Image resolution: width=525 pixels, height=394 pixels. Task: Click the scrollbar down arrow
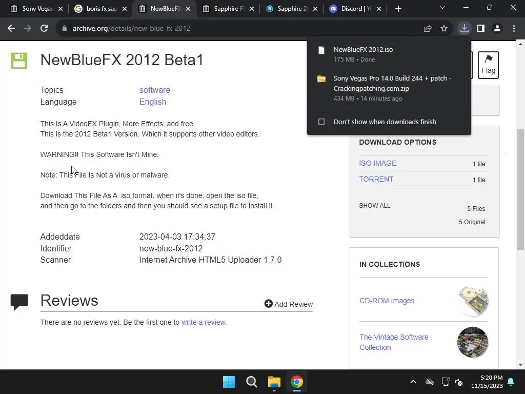coord(520,365)
